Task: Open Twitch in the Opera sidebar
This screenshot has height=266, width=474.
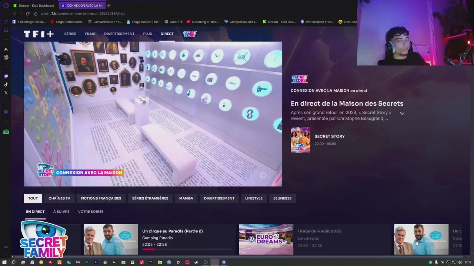Action: coord(6,76)
